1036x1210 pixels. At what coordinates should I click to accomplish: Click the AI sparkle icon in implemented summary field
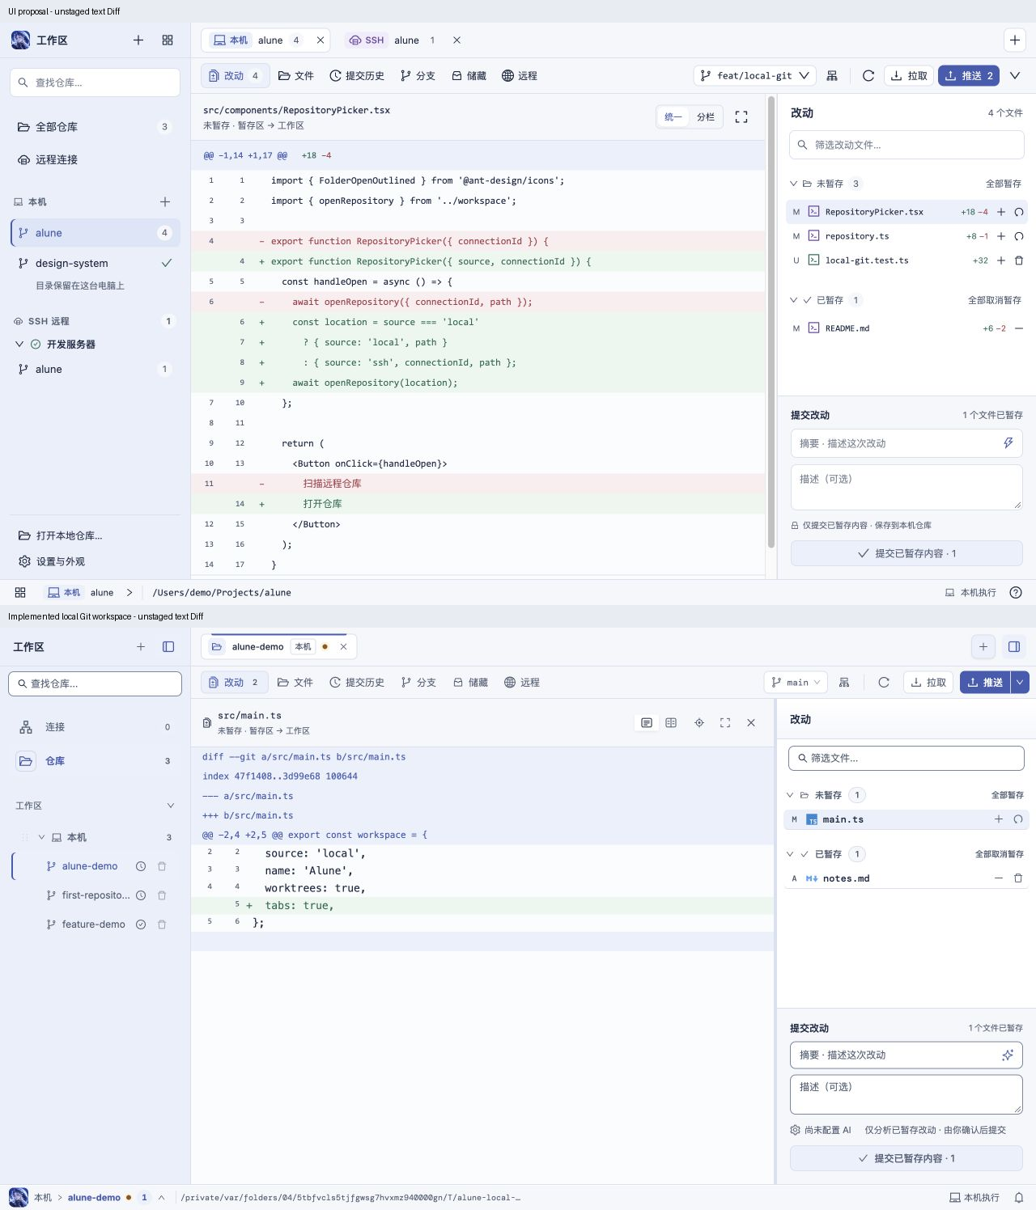(x=1008, y=1055)
